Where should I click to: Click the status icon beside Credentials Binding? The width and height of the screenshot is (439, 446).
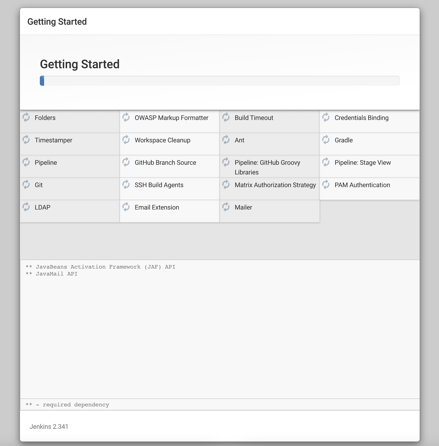pos(326,117)
